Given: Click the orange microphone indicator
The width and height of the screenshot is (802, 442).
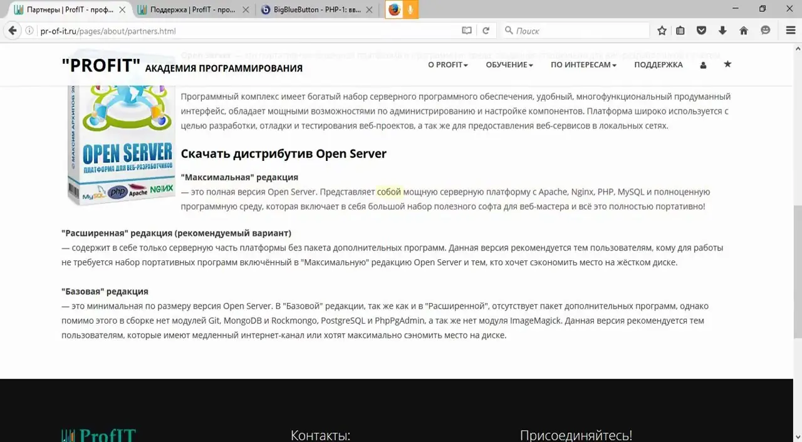Looking at the screenshot, I should (x=410, y=9).
